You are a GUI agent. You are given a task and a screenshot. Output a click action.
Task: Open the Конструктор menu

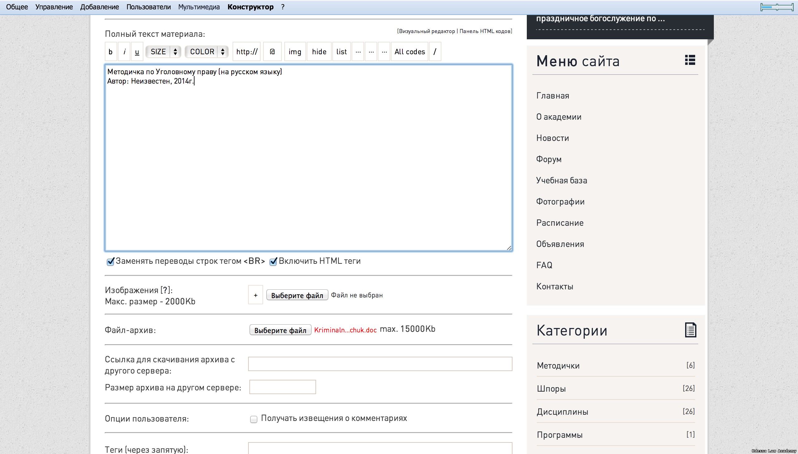[251, 7]
